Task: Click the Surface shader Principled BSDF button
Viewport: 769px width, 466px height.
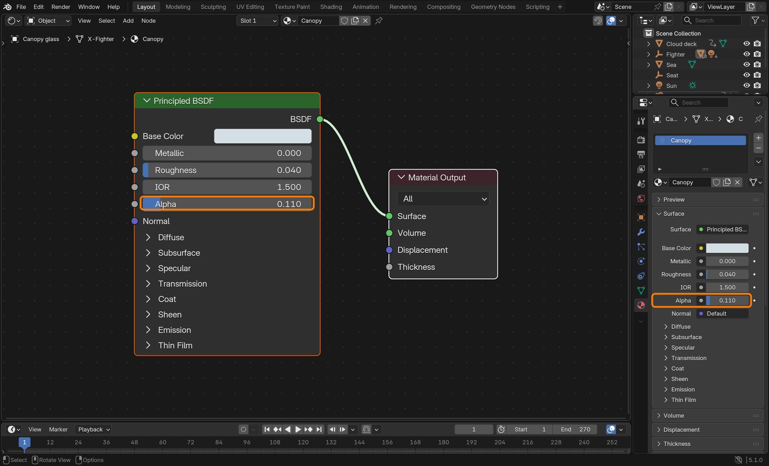Action: 723,230
